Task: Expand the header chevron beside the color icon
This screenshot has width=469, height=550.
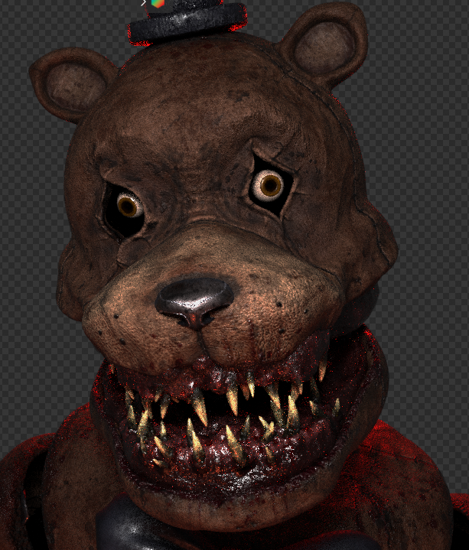Action: pyautogui.click(x=143, y=3)
